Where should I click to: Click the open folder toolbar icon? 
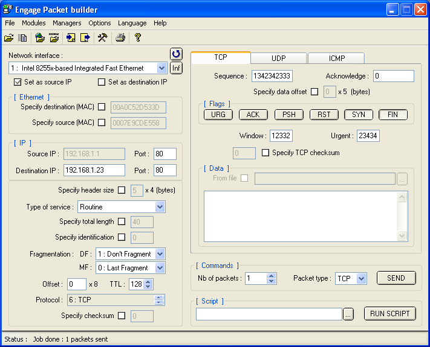(9, 37)
